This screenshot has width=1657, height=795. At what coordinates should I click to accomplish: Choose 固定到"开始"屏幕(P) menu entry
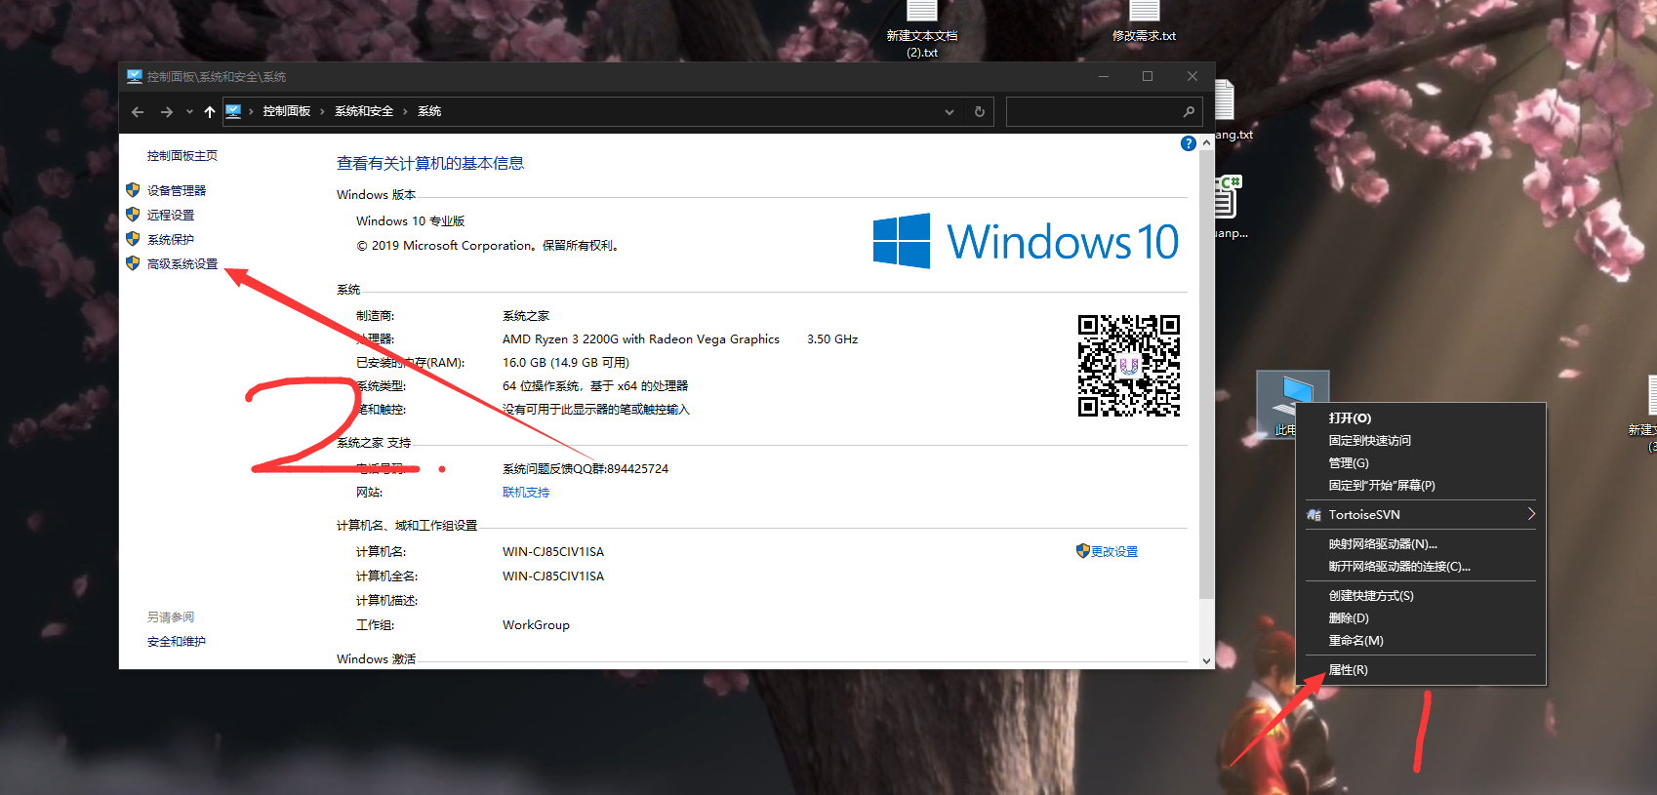[x=1421, y=485]
